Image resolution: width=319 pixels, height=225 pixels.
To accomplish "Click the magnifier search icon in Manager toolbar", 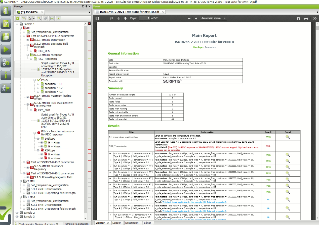I will click(39, 18).
